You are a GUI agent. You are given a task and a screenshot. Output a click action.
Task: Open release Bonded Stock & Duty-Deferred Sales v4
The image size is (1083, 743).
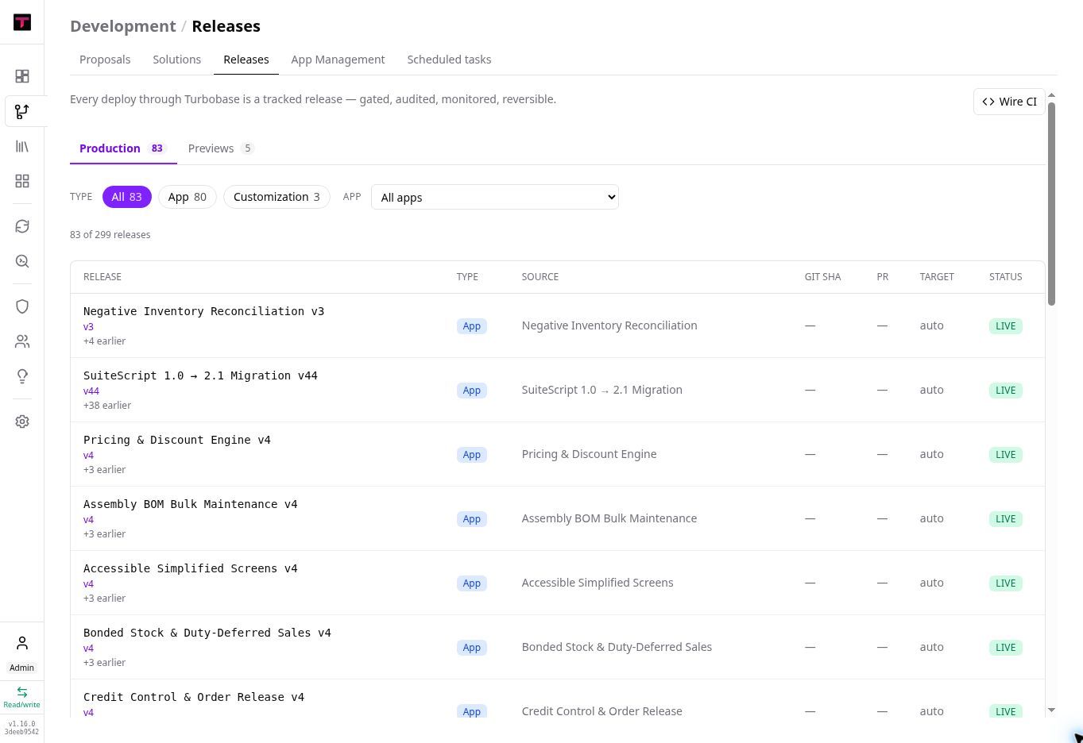[207, 633]
